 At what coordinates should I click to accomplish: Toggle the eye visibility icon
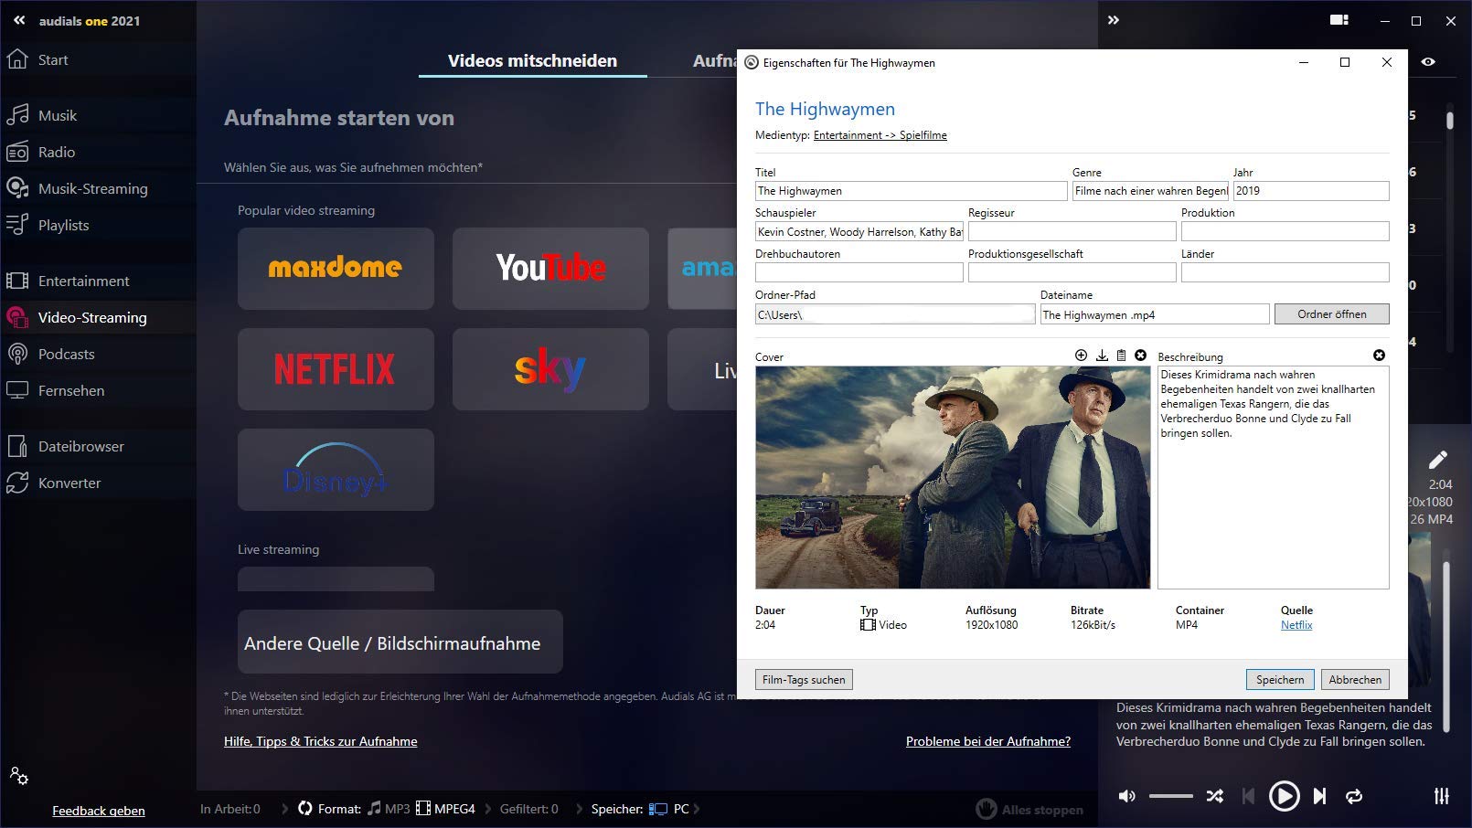pyautogui.click(x=1428, y=62)
